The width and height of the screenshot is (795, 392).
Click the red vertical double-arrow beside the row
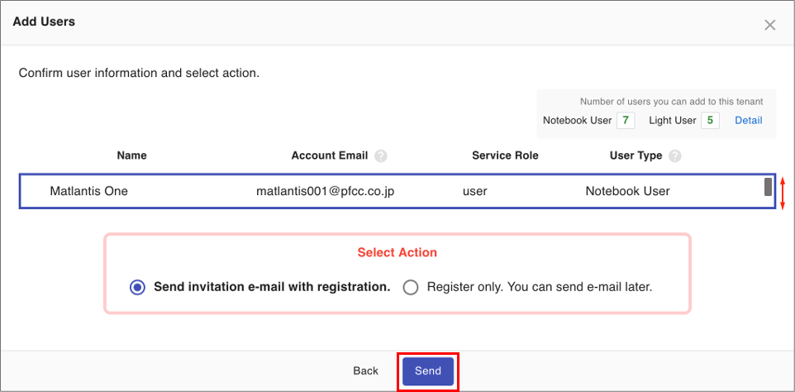pos(783,192)
